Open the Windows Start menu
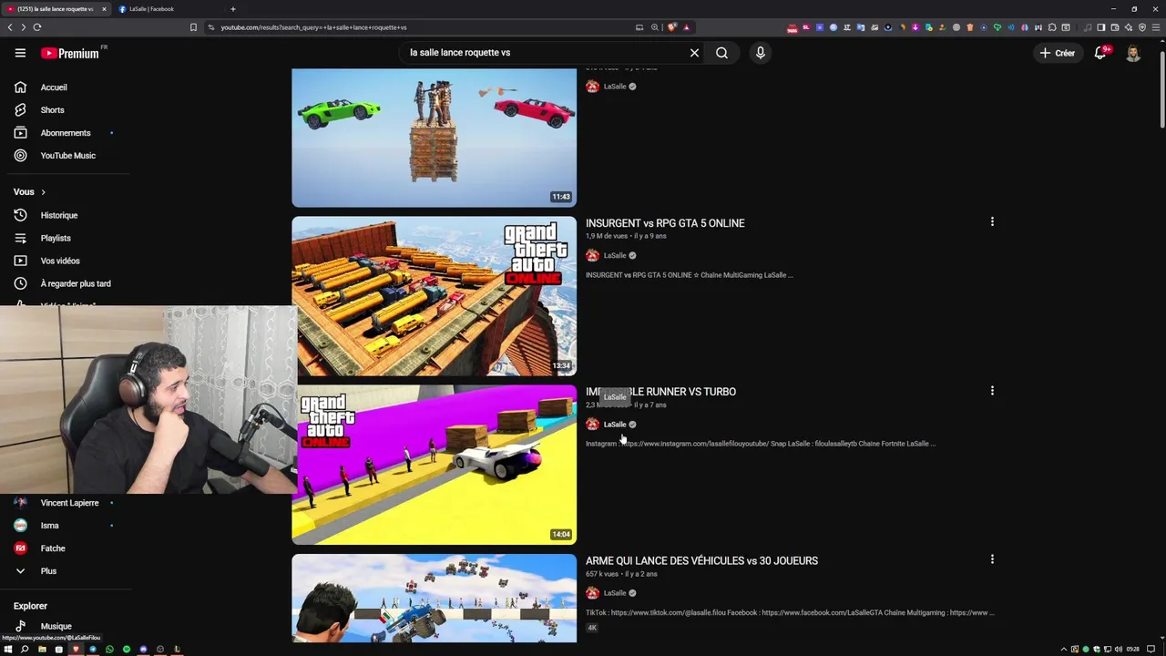The height and width of the screenshot is (656, 1166). (7, 650)
